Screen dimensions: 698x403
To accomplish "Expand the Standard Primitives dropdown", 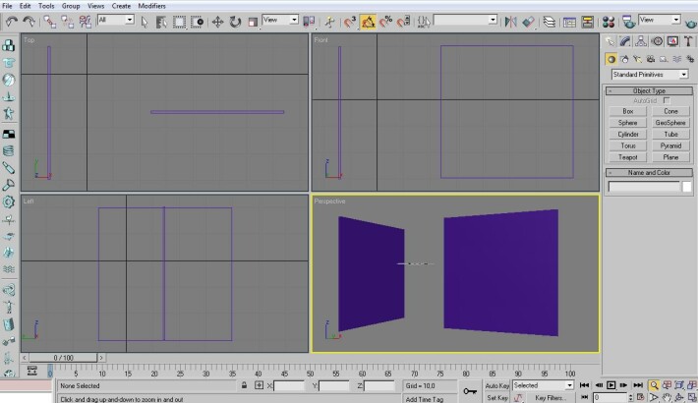I will click(650, 75).
